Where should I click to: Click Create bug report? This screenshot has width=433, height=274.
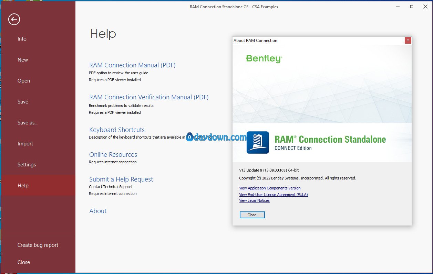[x=38, y=245]
